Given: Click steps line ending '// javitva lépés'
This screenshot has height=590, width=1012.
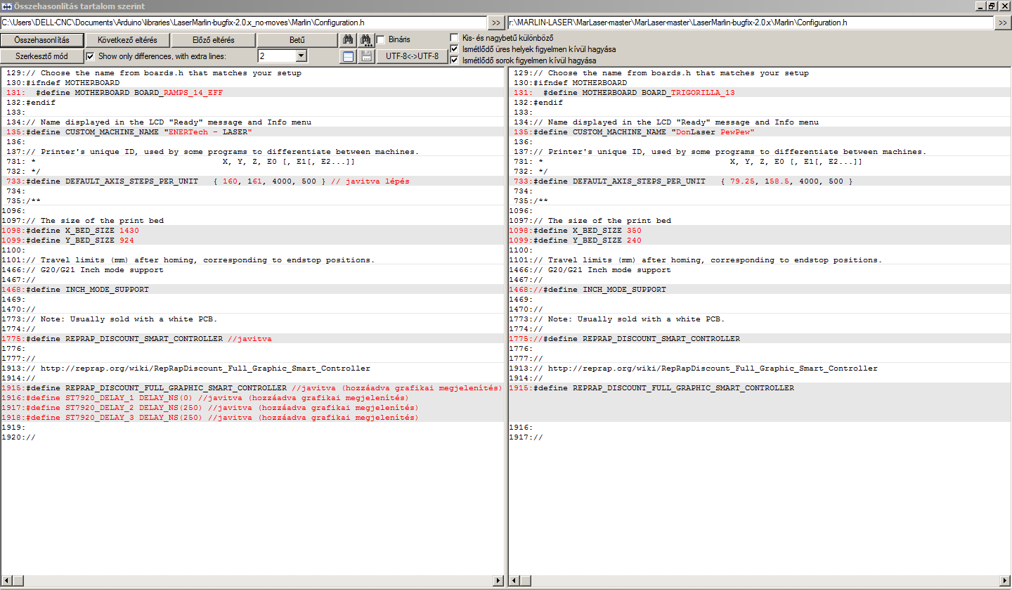Looking at the screenshot, I should pos(252,181).
